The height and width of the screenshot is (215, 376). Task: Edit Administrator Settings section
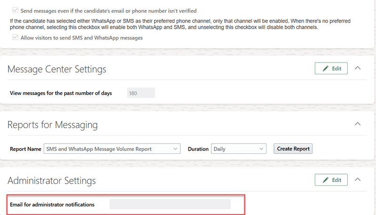point(331,180)
